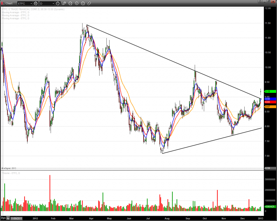Click the Chart title label
Image resolution: width=277 pixels, height=221 pixels.
pos(9,4)
